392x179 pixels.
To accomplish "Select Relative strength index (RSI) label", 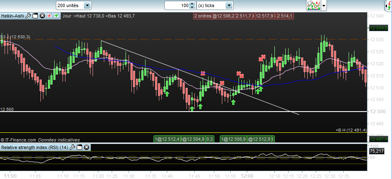I will coord(35,147).
